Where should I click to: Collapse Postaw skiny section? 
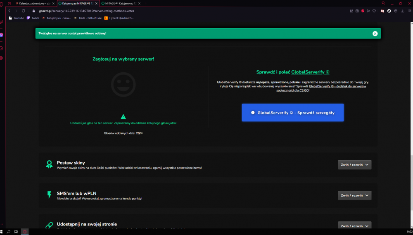pos(354,165)
